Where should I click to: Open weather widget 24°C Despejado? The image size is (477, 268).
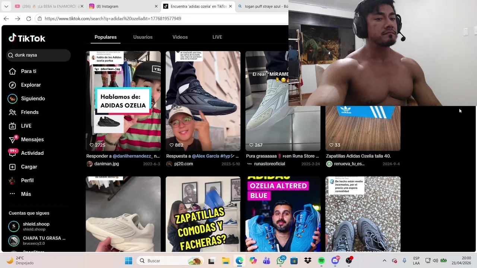20,261
